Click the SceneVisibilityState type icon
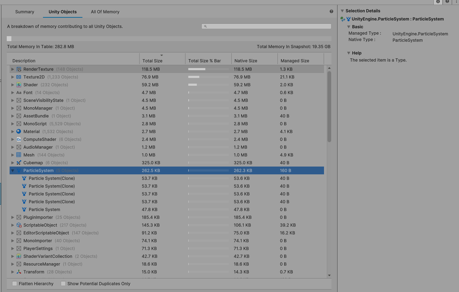The width and height of the screenshot is (459, 292). (x=19, y=100)
